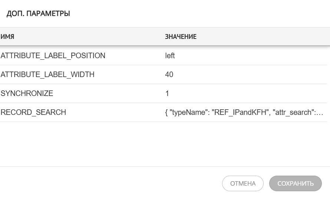Click the blank footer space left of ОТМЕНА
The height and width of the screenshot is (199, 330).
[x=111, y=183]
